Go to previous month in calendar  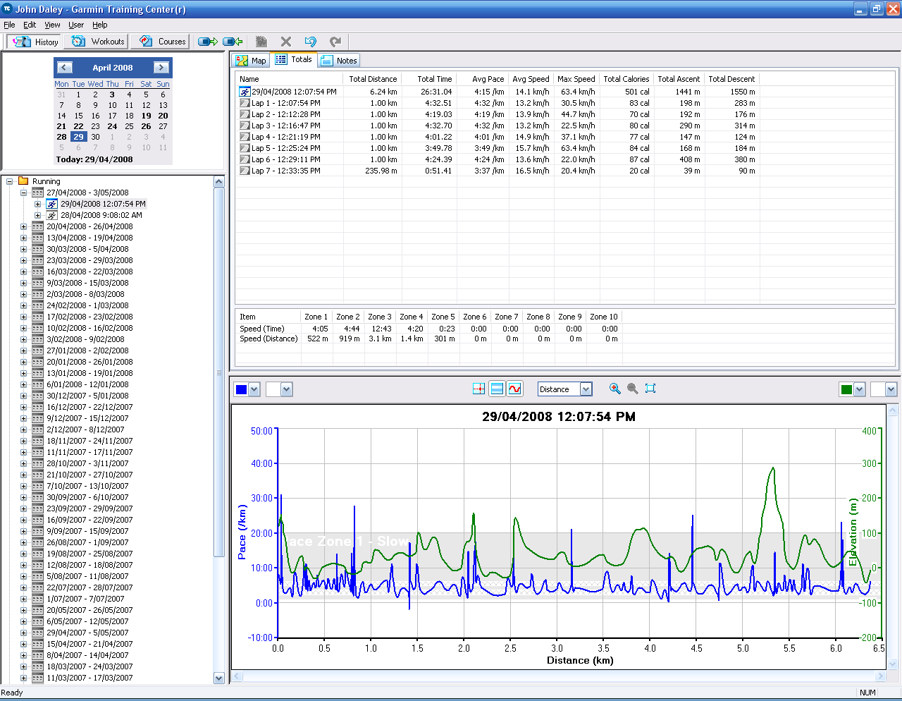(65, 68)
